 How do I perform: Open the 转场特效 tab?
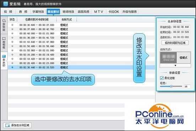[69, 12]
